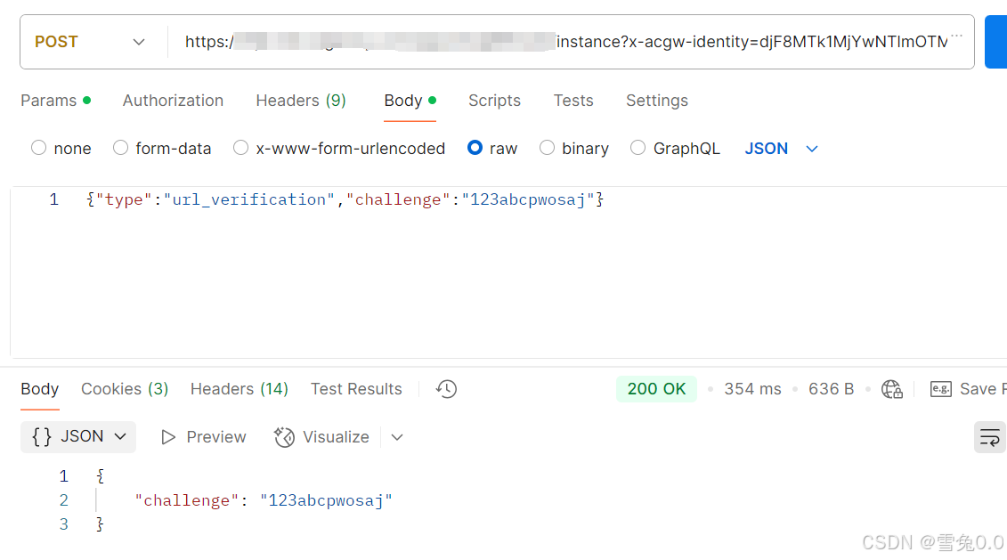Viewport: 1007px width, 560px height.
Task: Open the Scripts tab
Action: tap(494, 101)
